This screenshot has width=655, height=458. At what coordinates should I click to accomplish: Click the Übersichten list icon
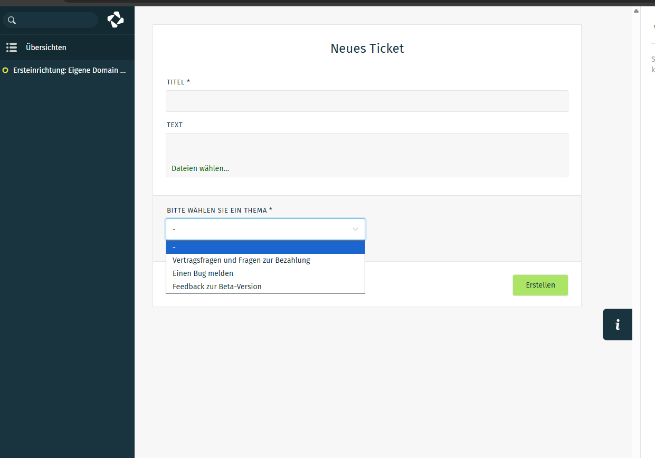(12, 47)
